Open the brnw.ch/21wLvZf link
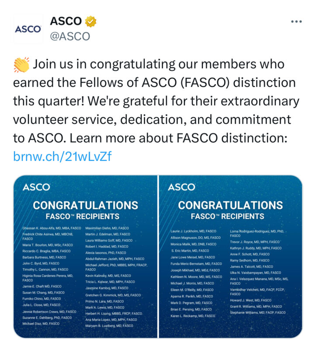 click(x=62, y=156)
